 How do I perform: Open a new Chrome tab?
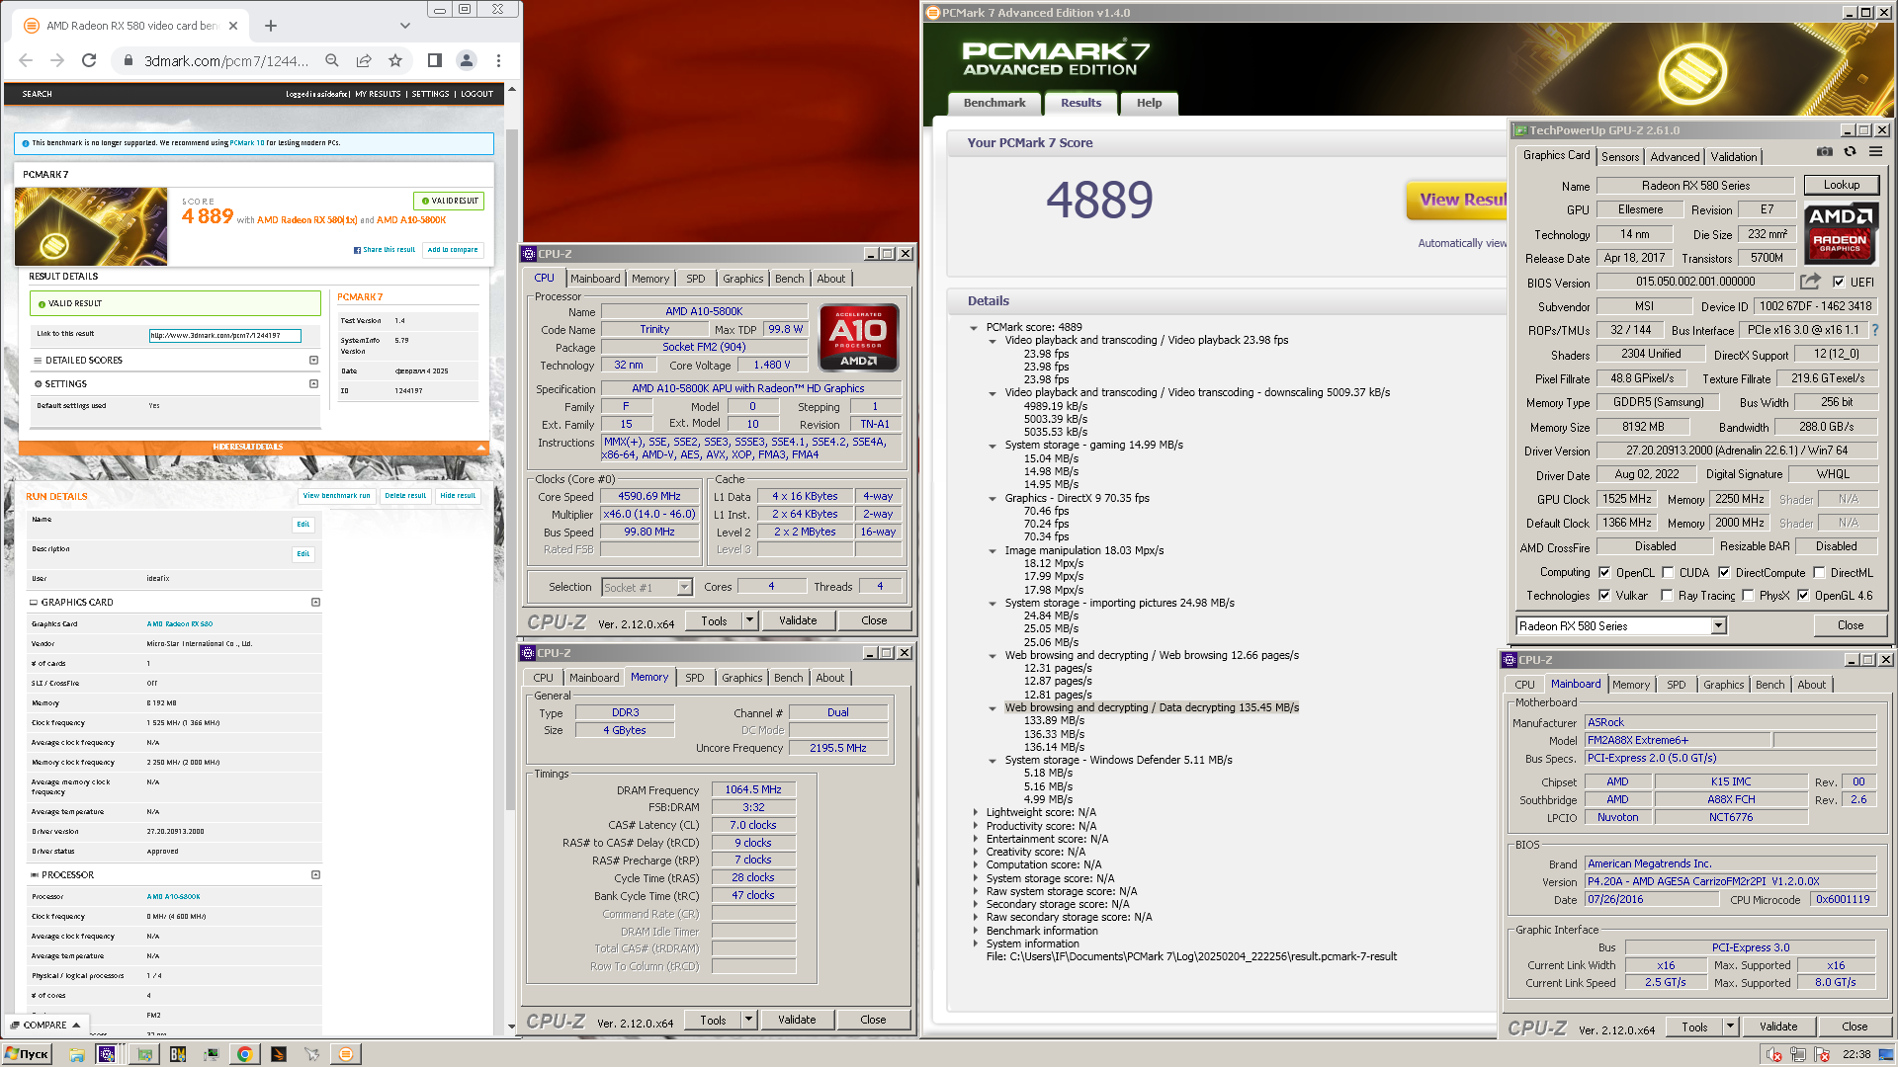point(271,26)
